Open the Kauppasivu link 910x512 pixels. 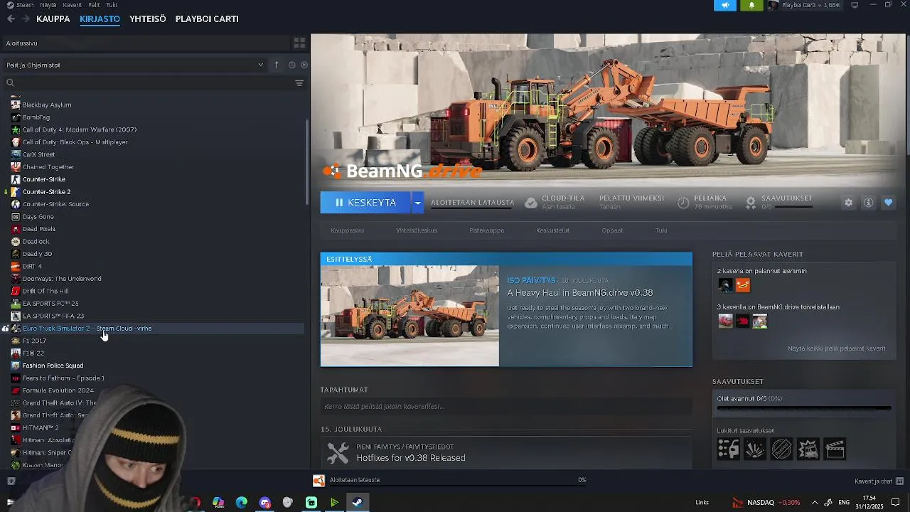[347, 230]
